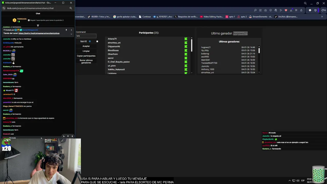327x184 pixels.
Task: Click the send flow arrow toolbar icon
Action: pyautogui.click(x=281, y=10)
